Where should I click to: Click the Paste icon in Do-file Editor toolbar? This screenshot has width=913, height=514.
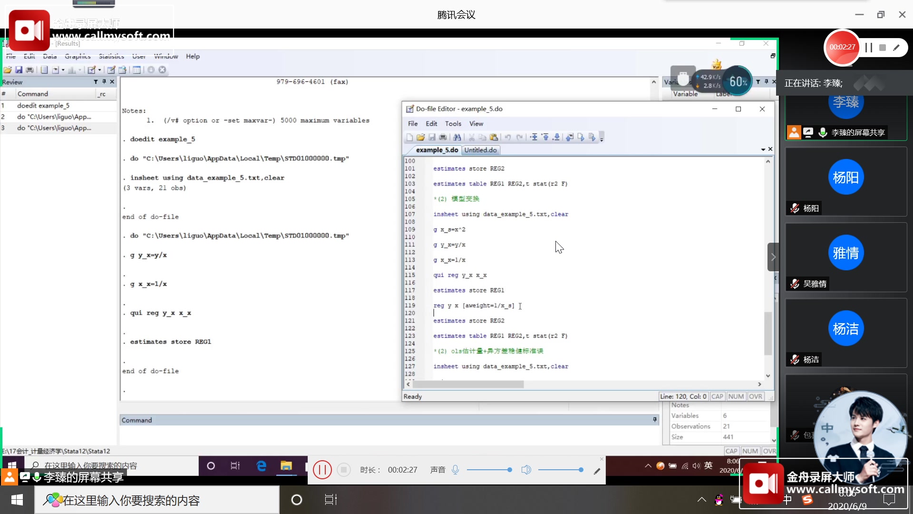click(x=494, y=138)
